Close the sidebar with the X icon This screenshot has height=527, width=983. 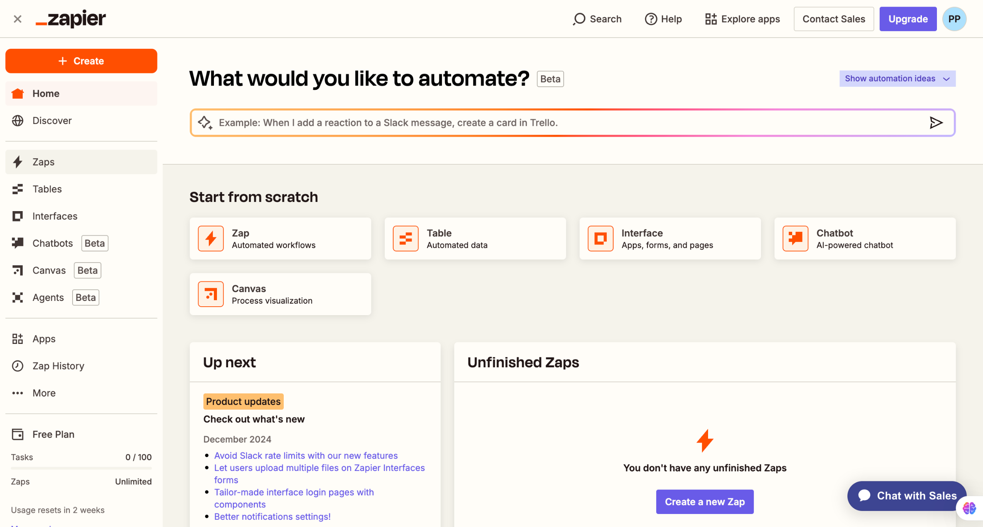pyautogui.click(x=17, y=19)
